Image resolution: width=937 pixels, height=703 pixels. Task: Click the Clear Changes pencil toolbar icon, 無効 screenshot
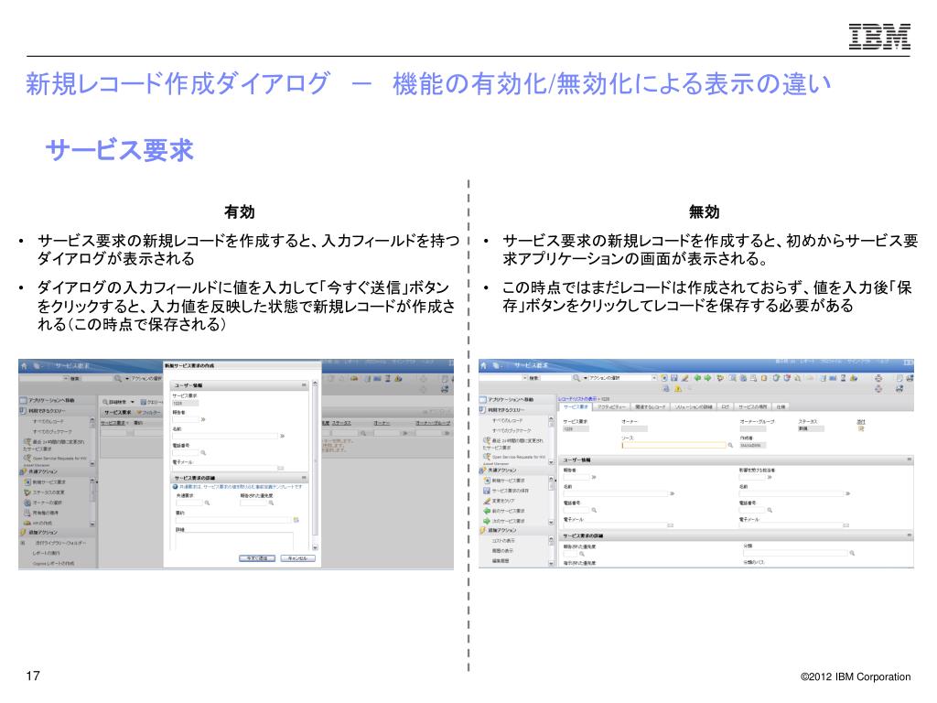[x=684, y=378]
